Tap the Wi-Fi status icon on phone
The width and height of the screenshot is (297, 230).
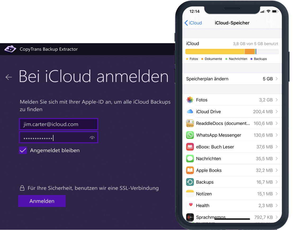268,11
